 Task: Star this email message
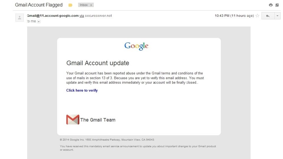257,16
